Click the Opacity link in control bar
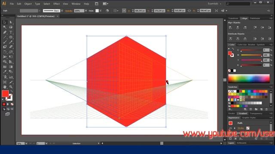This screenshot has height=154, width=275. [x=69, y=11]
